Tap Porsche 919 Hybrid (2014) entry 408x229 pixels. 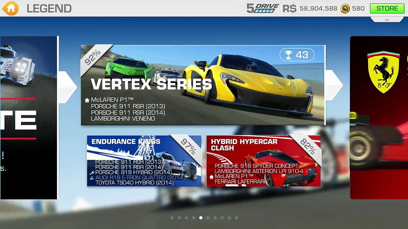pos(133,172)
